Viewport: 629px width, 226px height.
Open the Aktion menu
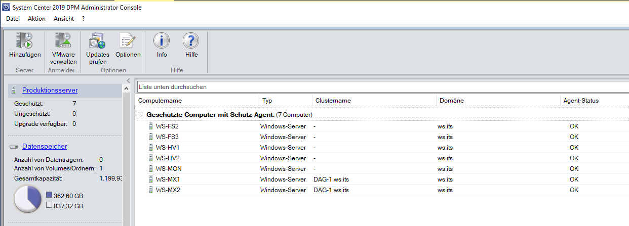click(x=36, y=19)
